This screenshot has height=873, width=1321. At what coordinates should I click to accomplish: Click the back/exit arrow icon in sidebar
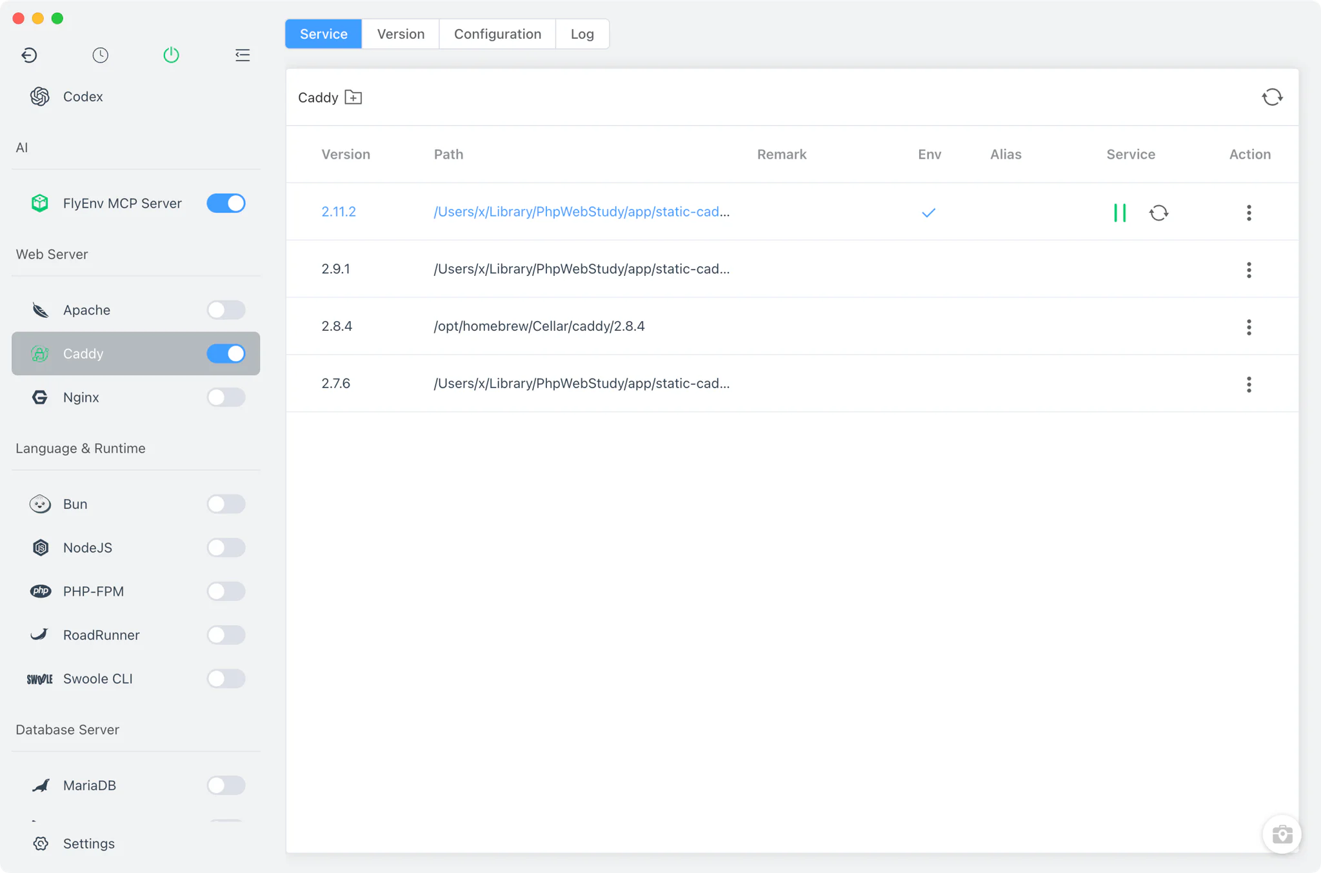(x=29, y=55)
